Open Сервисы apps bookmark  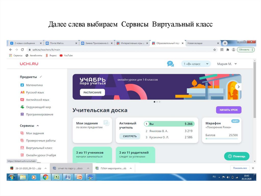(16, 55)
